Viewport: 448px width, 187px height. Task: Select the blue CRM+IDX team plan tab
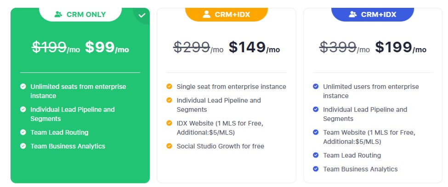point(373,14)
